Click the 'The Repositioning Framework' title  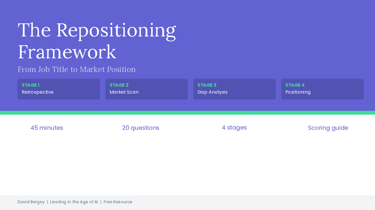coord(97,41)
